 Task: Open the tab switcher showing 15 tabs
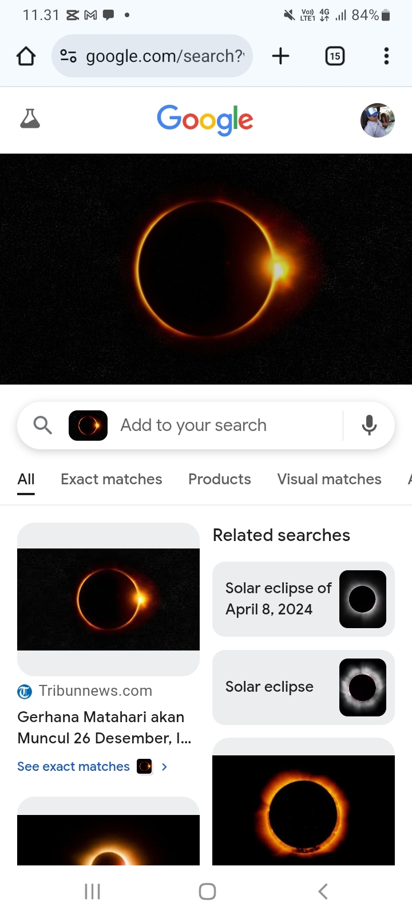(335, 56)
